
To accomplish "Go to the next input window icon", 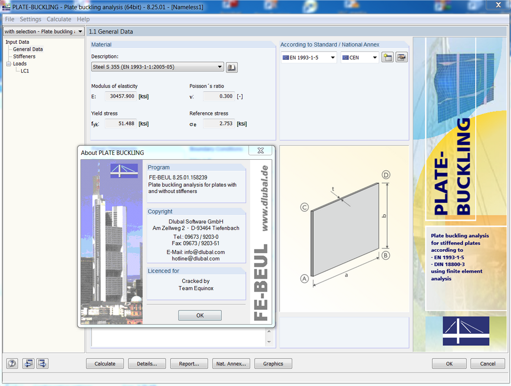I will [42, 364].
